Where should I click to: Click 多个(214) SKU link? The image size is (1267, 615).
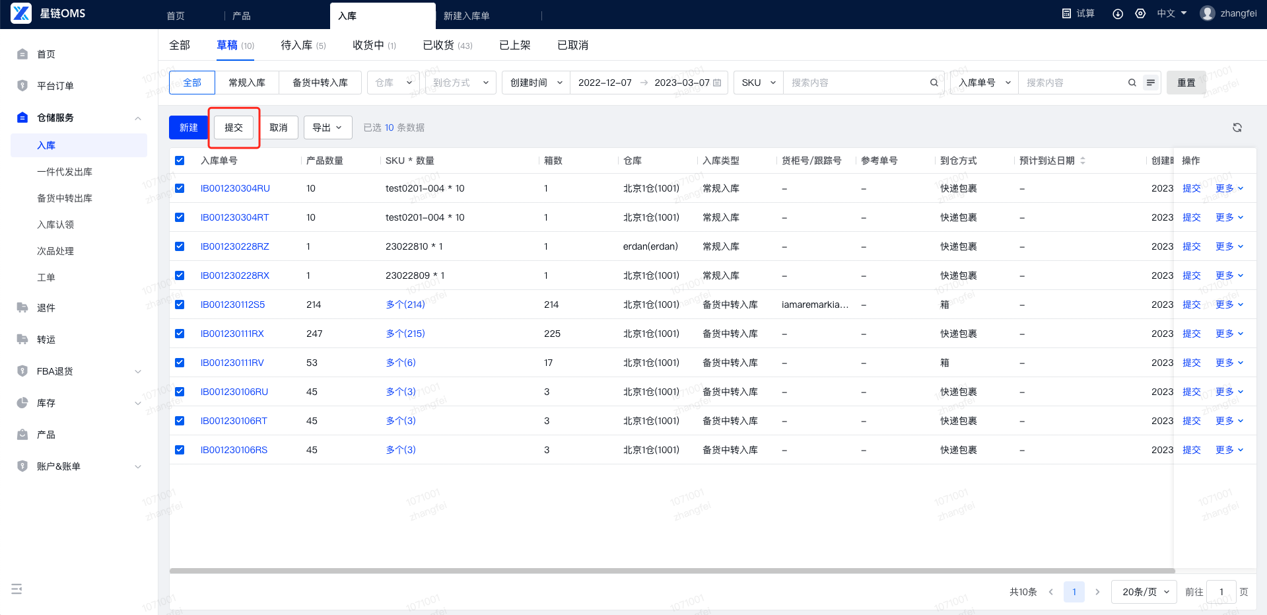tap(405, 305)
